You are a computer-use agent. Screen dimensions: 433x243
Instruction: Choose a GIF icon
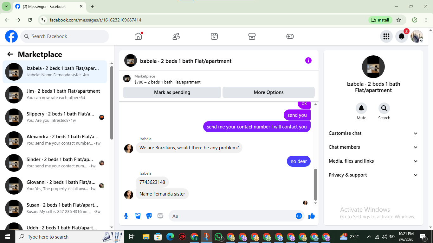click(160, 216)
